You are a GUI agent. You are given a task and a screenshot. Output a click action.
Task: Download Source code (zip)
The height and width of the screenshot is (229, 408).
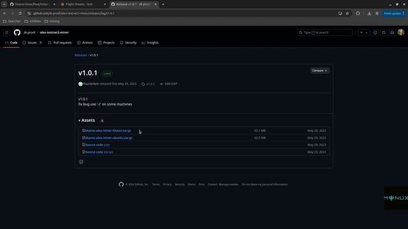click(x=98, y=145)
